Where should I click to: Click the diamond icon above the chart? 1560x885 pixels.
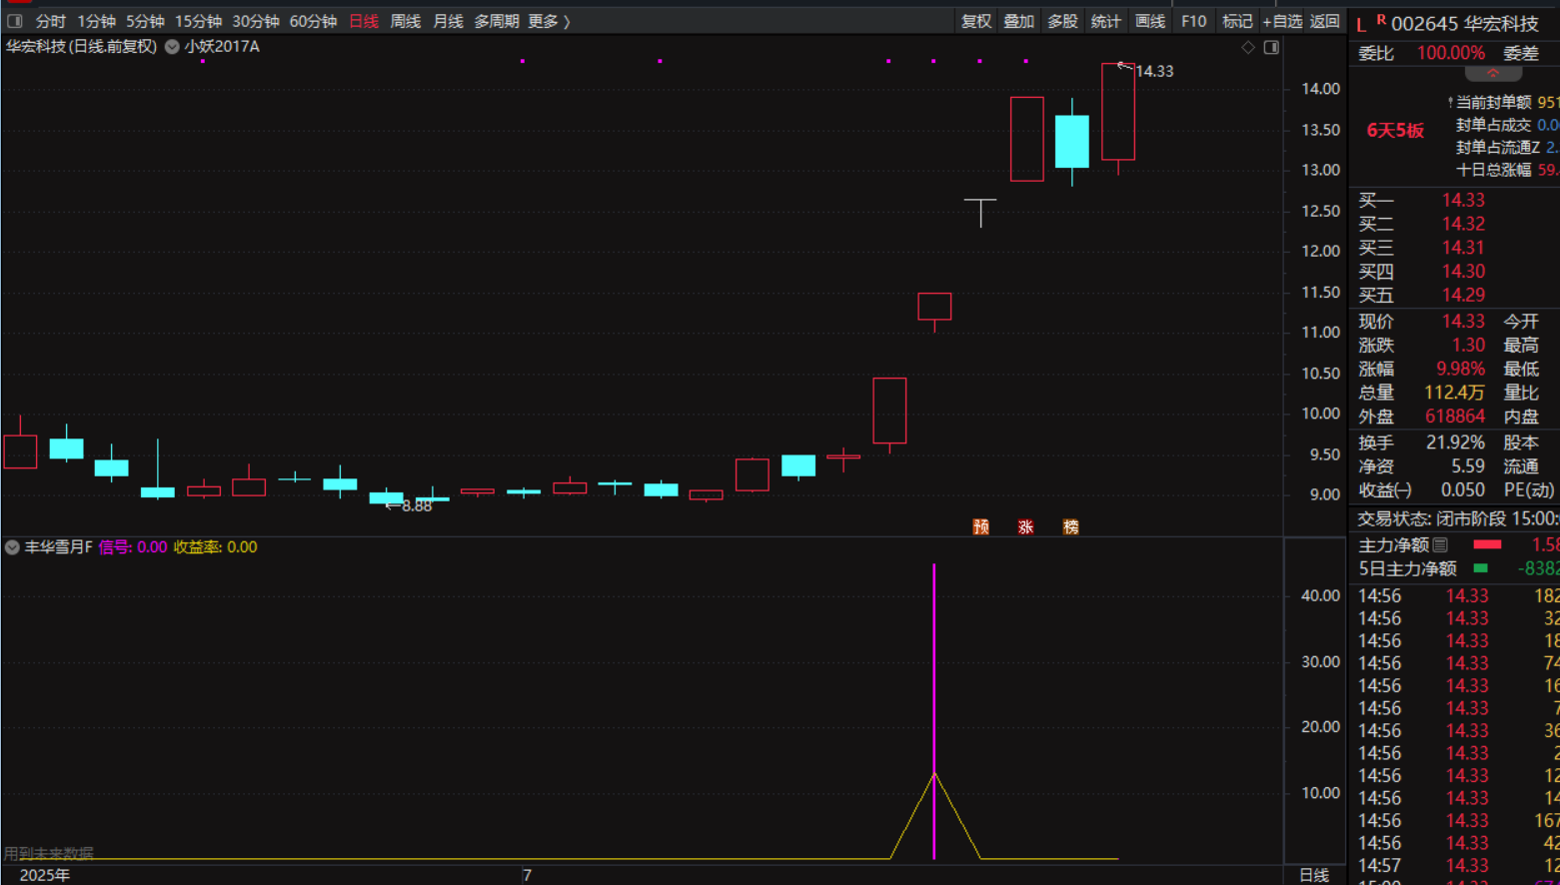click(x=1247, y=47)
